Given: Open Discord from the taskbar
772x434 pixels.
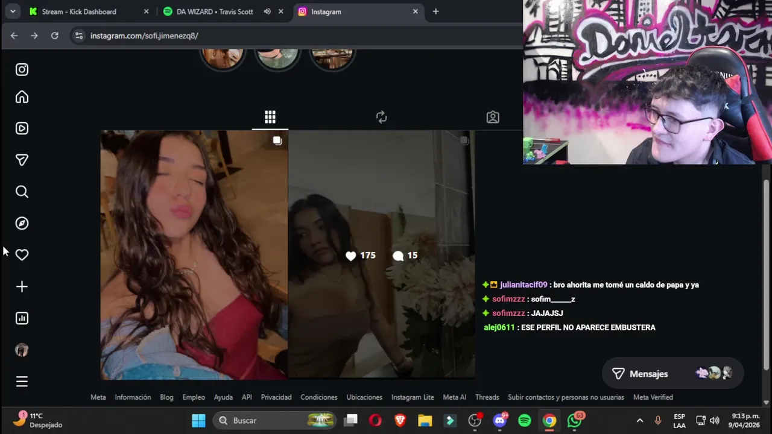Looking at the screenshot, I should tap(500, 420).
